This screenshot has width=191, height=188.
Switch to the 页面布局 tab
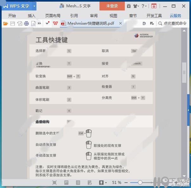(53, 16)
